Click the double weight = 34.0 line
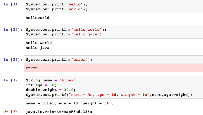Viewport: 203px width, 115px height. [x=50, y=90]
